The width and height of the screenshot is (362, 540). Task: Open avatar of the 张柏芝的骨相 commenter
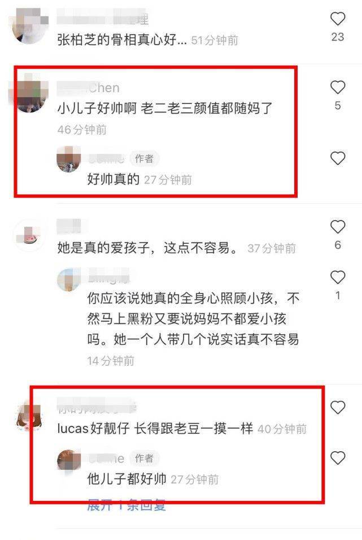pyautogui.click(x=29, y=27)
